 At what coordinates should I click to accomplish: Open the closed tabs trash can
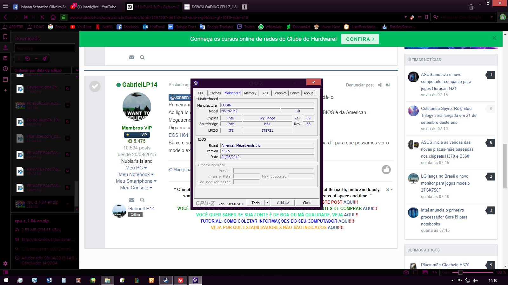471,7
